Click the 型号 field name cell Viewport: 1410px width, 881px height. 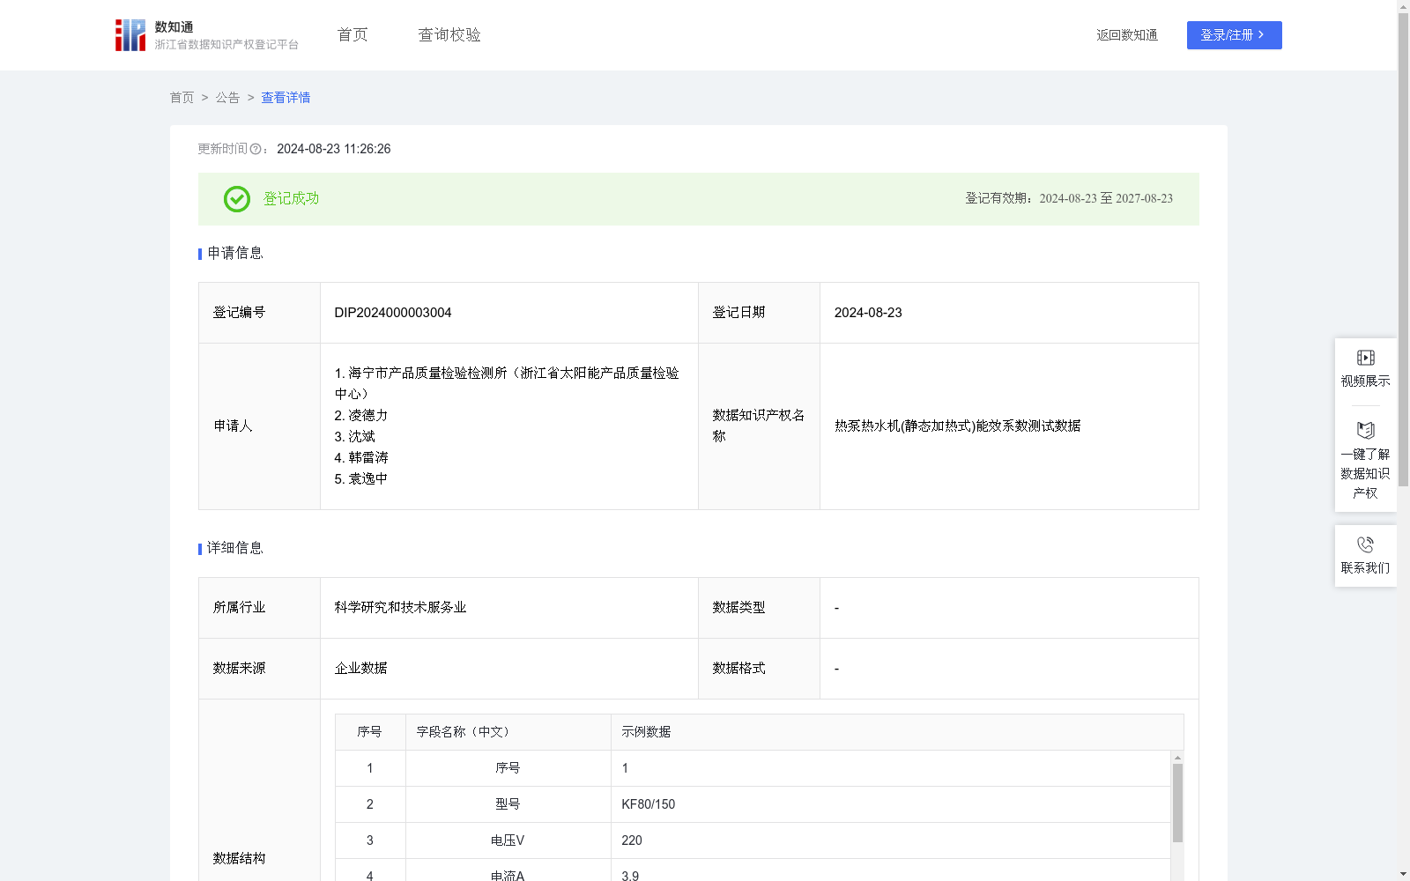(x=508, y=804)
